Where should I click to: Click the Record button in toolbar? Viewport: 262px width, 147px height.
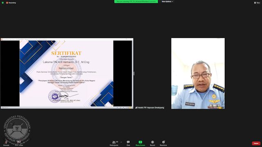click(152, 143)
